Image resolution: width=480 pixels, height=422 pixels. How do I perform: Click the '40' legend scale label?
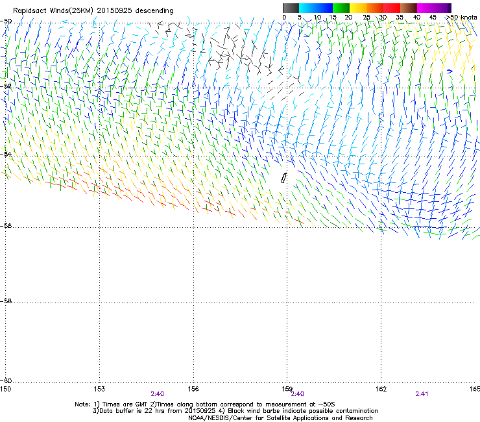[x=416, y=17]
